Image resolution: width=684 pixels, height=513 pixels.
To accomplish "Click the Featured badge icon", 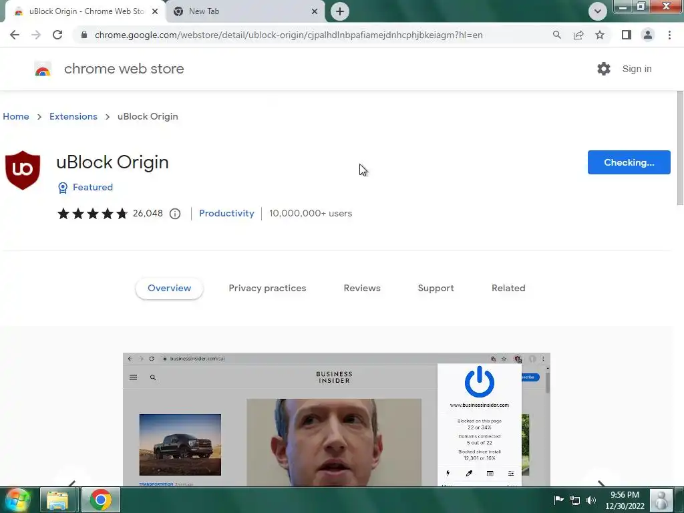I will (63, 188).
